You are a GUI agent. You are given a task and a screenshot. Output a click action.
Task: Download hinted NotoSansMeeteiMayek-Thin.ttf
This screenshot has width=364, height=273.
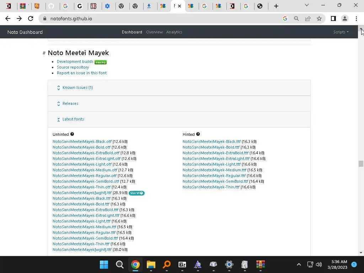[211, 187]
